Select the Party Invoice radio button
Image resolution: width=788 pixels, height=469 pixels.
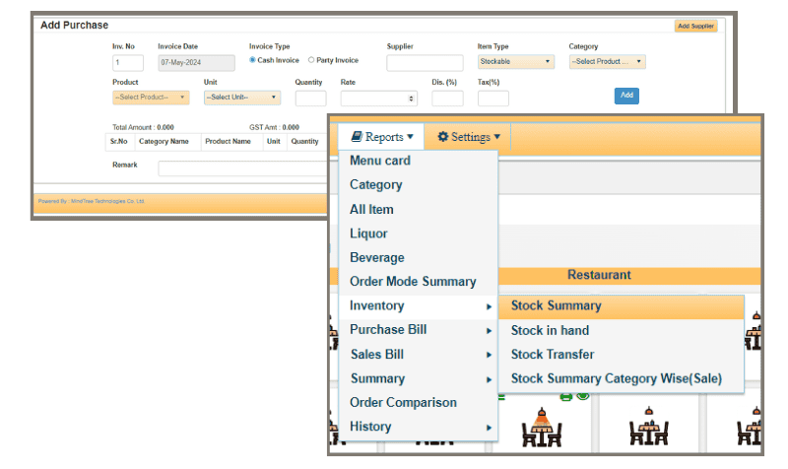311,60
